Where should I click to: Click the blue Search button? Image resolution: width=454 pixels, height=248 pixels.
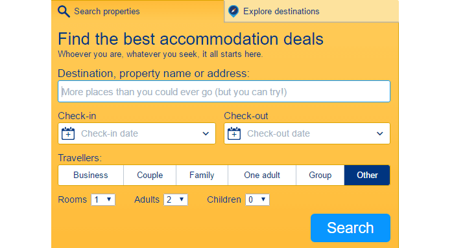click(350, 228)
